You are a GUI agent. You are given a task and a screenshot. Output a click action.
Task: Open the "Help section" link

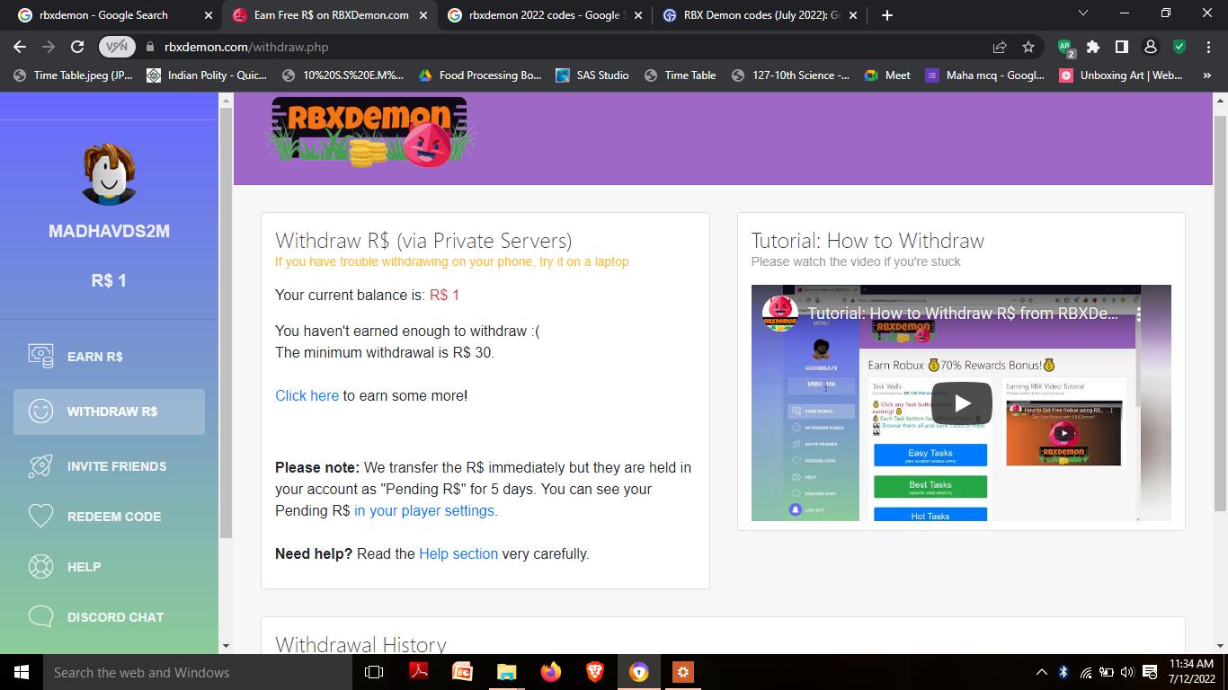tap(458, 553)
